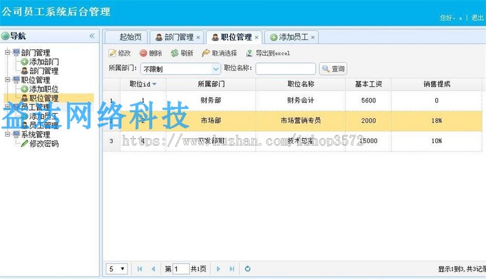Select the 市场部 cell
Screen dimensions: 486x279
point(211,120)
